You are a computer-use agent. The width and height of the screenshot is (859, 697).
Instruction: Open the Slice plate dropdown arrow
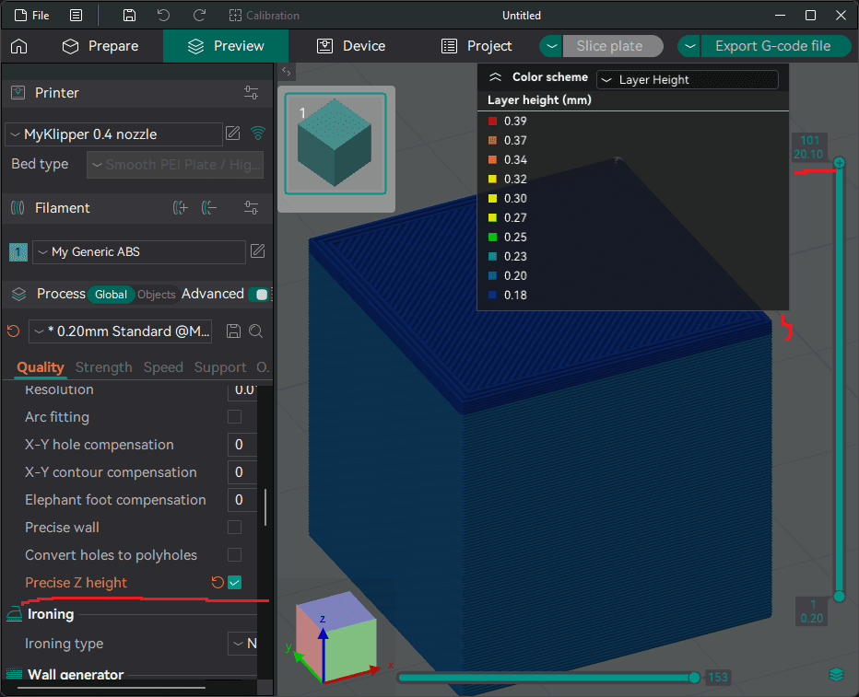552,46
